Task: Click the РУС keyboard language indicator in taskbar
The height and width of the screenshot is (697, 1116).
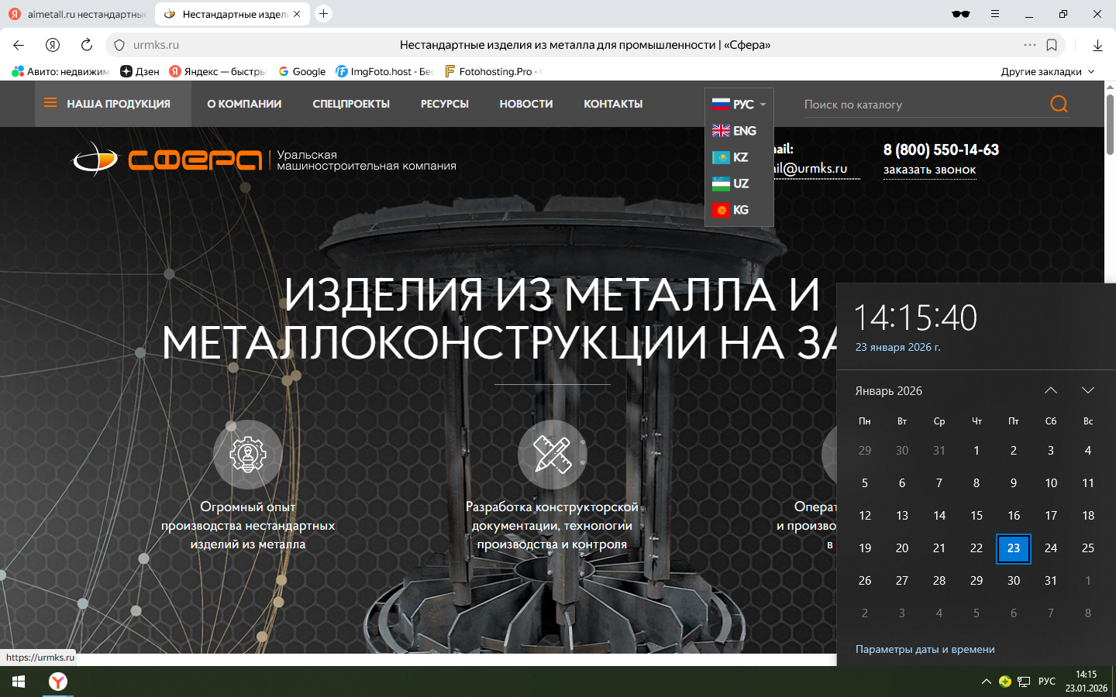Action: point(1047,682)
